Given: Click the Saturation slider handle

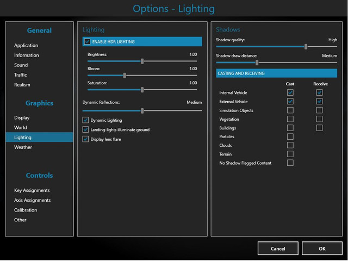Looking at the screenshot, I should [x=142, y=90].
